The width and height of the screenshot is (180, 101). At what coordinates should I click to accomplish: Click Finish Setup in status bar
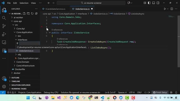tap(160, 92)
